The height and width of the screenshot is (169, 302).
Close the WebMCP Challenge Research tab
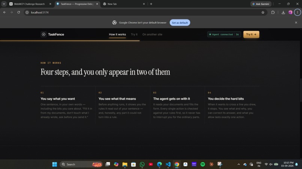pyautogui.click(x=50, y=4)
